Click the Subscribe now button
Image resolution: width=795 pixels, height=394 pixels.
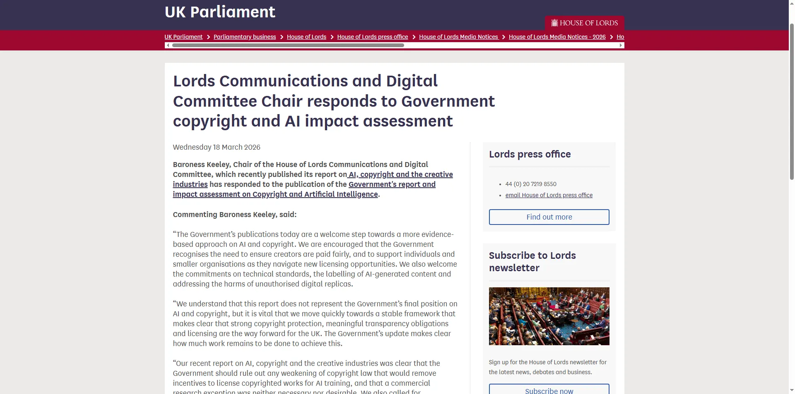point(549,389)
